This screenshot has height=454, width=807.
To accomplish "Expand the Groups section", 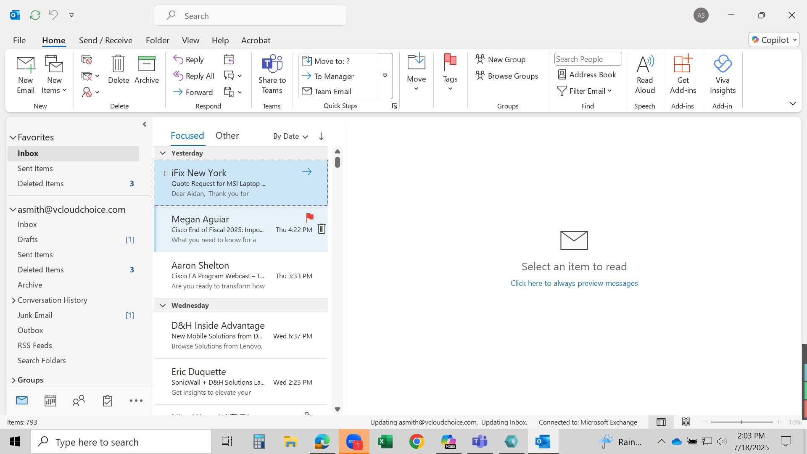I will (13, 380).
